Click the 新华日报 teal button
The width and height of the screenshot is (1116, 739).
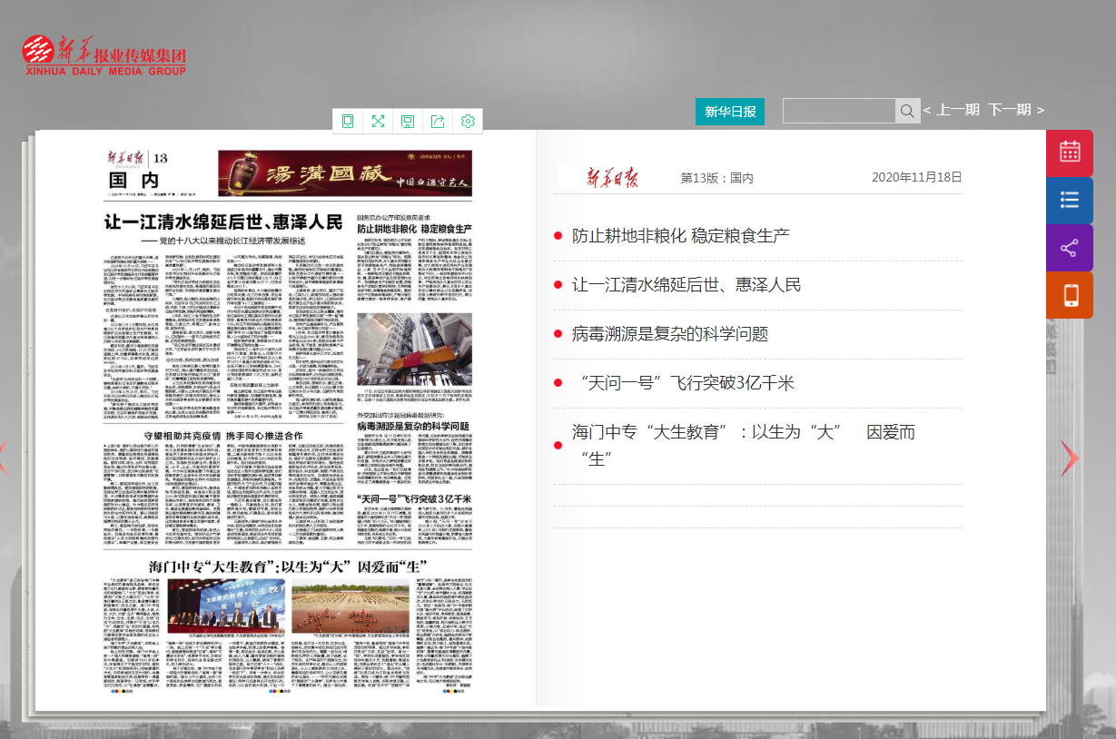click(730, 111)
